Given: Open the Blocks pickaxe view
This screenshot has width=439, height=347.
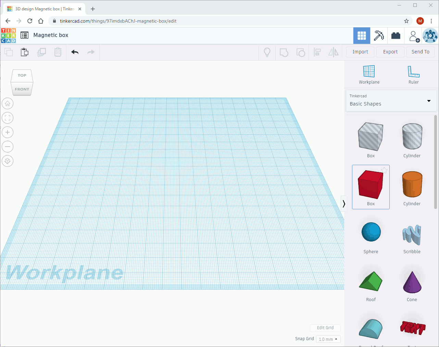Looking at the screenshot, I should (379, 36).
